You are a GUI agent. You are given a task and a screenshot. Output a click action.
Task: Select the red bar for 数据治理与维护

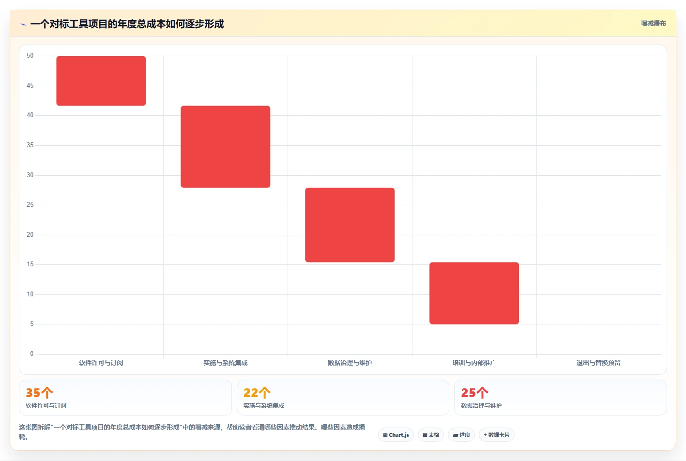tap(350, 225)
